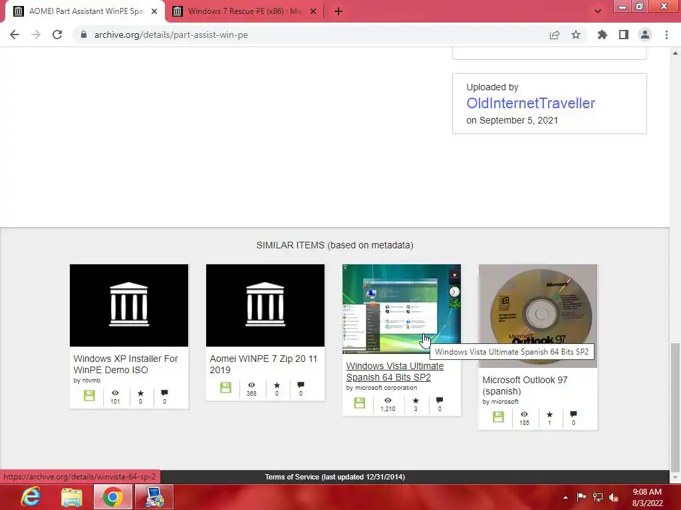Show hidden system tray icons
Image resolution: width=681 pixels, height=510 pixels.
pyautogui.click(x=565, y=497)
